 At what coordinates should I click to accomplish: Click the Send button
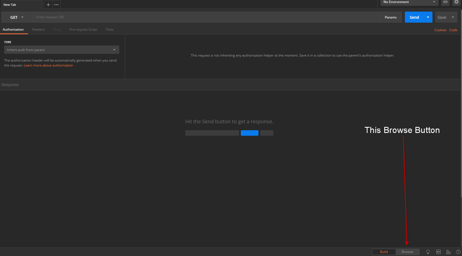[414, 17]
